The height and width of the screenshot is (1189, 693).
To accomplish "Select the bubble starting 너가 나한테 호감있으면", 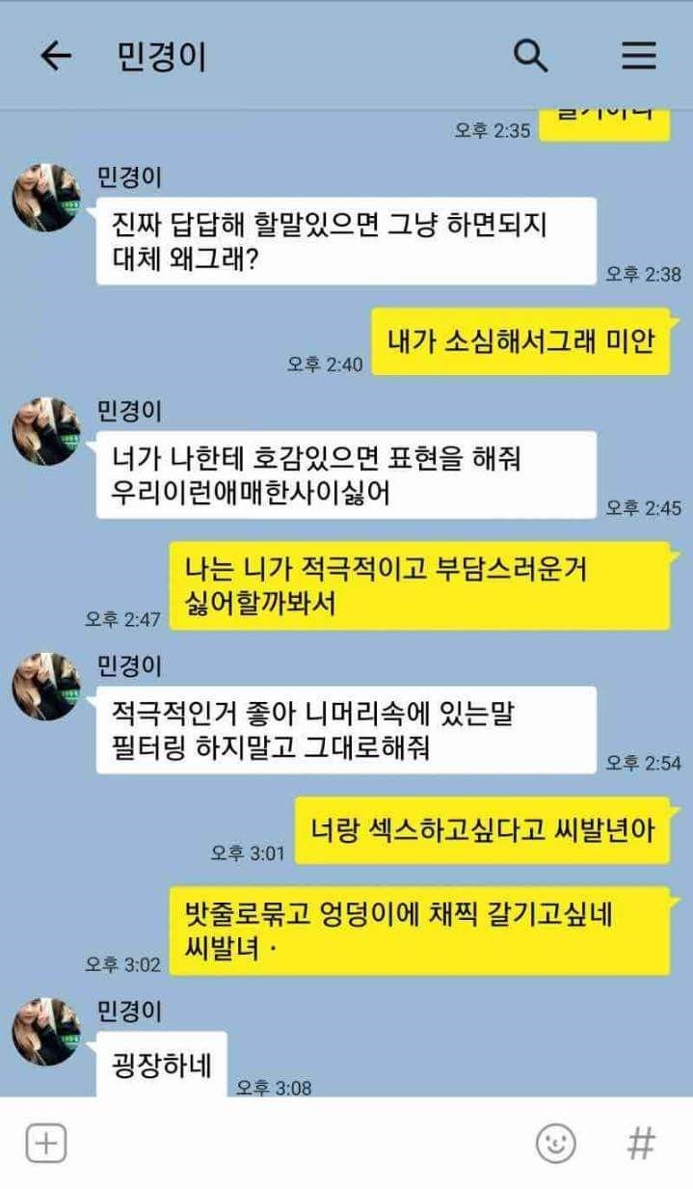I will tap(346, 474).
